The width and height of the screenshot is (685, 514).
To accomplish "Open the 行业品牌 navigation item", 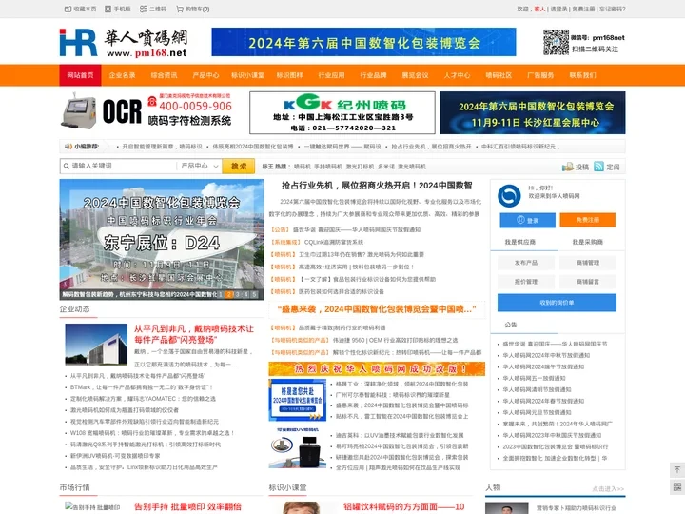I will click(373, 75).
